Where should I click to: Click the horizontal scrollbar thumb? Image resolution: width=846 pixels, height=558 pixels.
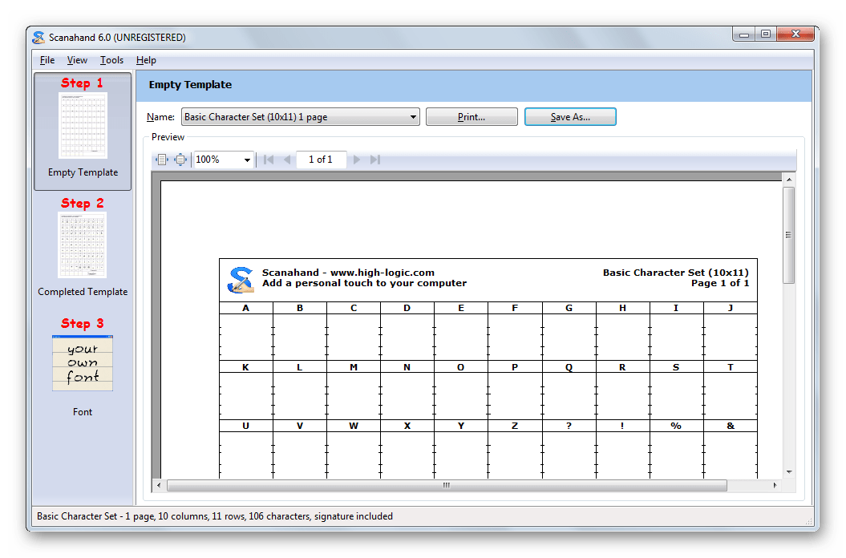point(447,485)
